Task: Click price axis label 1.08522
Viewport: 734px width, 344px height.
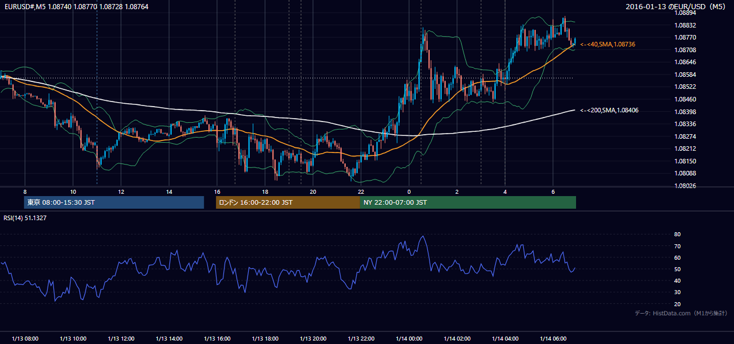Action: [x=685, y=87]
